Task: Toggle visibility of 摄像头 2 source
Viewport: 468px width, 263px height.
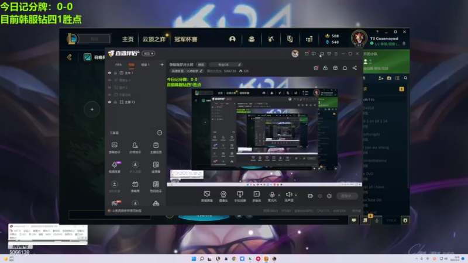Action: pyautogui.click(x=109, y=80)
